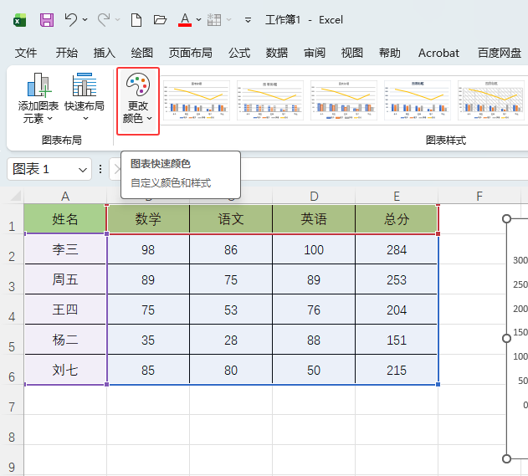
Task: Click the Excel app icon
Action: (x=19, y=20)
